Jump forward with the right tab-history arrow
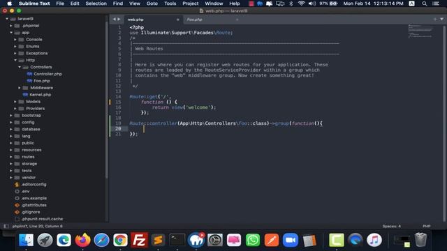Screen dimensions: 447x251 119,20
